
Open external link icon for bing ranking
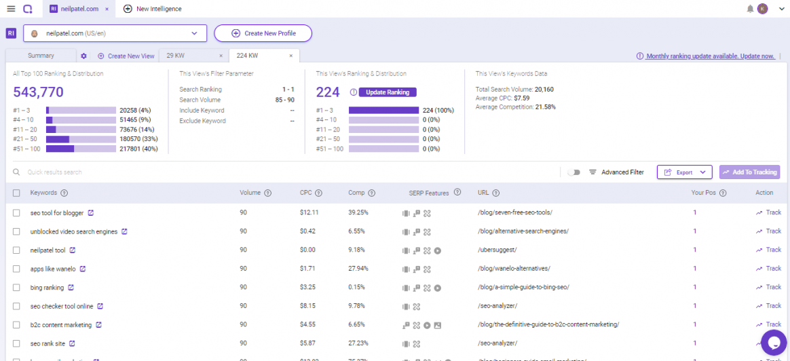coord(71,288)
